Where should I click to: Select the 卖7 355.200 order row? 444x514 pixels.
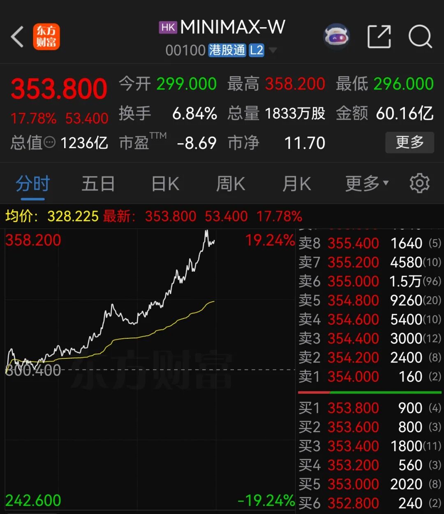(x=370, y=262)
